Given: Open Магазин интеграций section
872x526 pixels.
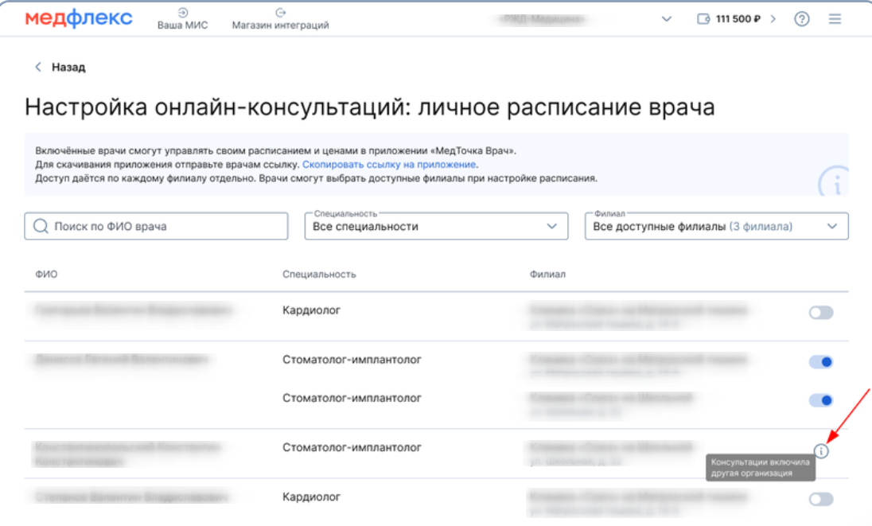Looking at the screenshot, I should 280,19.
